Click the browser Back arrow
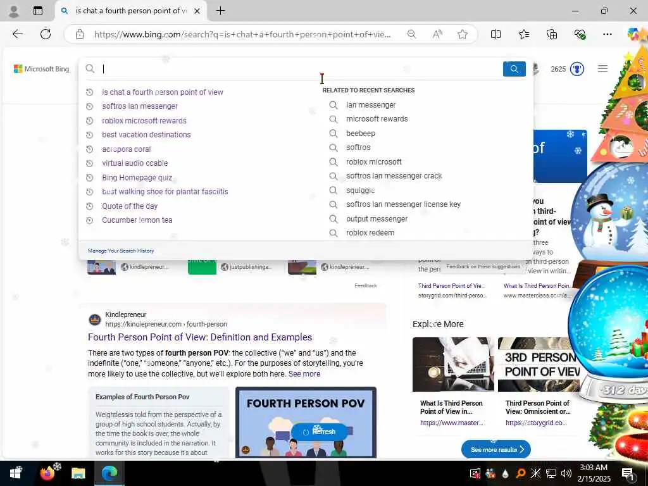The height and width of the screenshot is (486, 648). click(17, 34)
